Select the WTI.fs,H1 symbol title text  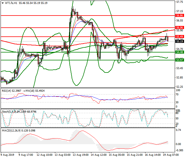11,3
